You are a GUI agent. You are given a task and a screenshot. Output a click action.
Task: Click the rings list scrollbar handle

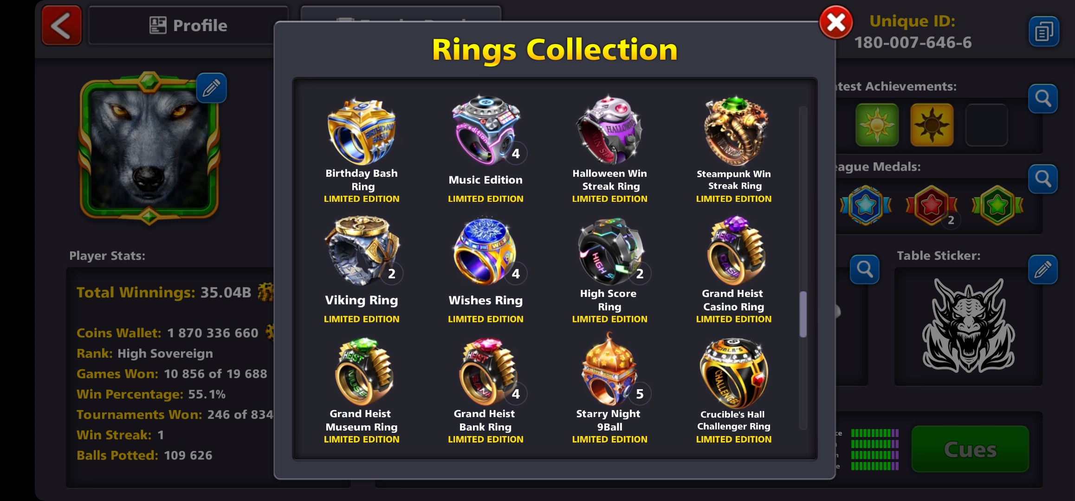tap(803, 314)
